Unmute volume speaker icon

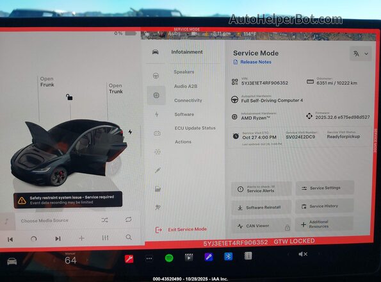click(x=303, y=254)
